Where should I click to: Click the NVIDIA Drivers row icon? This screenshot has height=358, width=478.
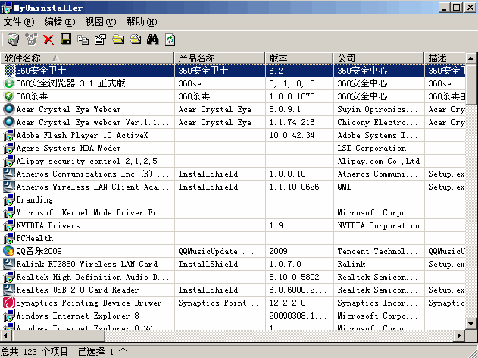pos(9,225)
